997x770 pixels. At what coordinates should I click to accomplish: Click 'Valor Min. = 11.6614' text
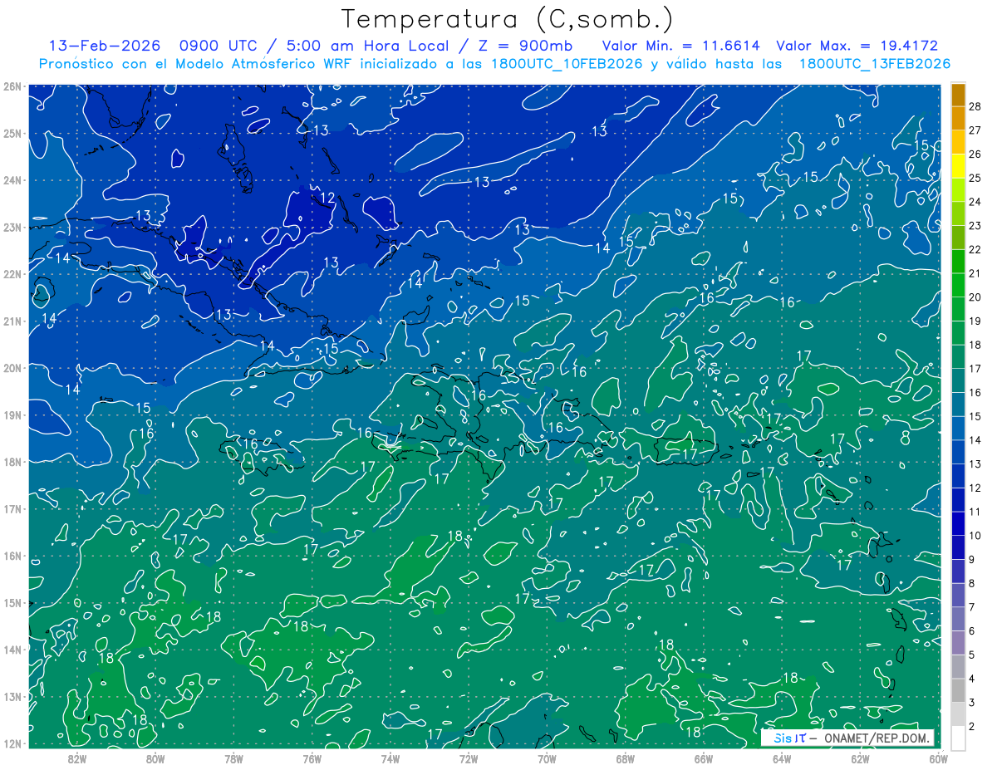(681, 46)
